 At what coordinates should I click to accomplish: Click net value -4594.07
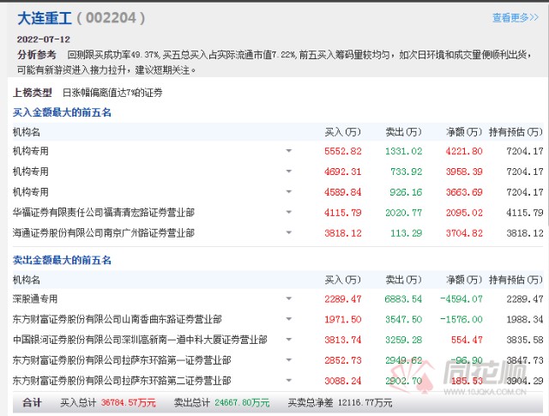tap(462, 299)
